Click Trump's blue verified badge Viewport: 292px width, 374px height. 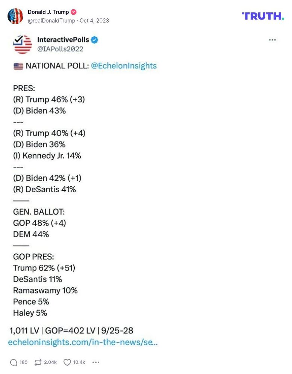pos(73,12)
